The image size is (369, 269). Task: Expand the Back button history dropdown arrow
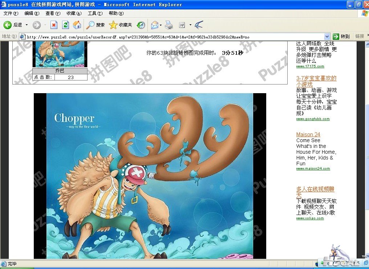[x=27, y=25]
